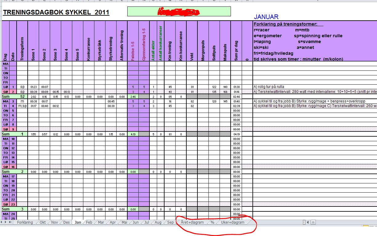Screen dimensions: 377x236
Task: Click the title TRENINGSDAGBOK SYKKEL 2011
Action: (x=56, y=12)
